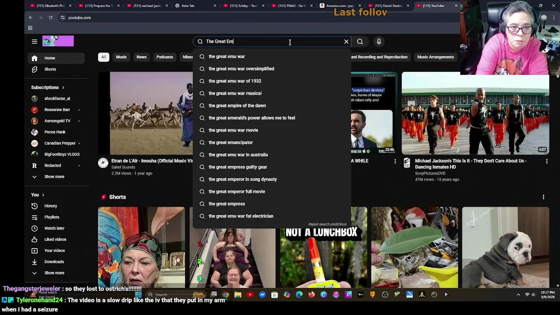Open Your videos in the sidebar
Screen dimensions: 560x315
pos(57,251)
